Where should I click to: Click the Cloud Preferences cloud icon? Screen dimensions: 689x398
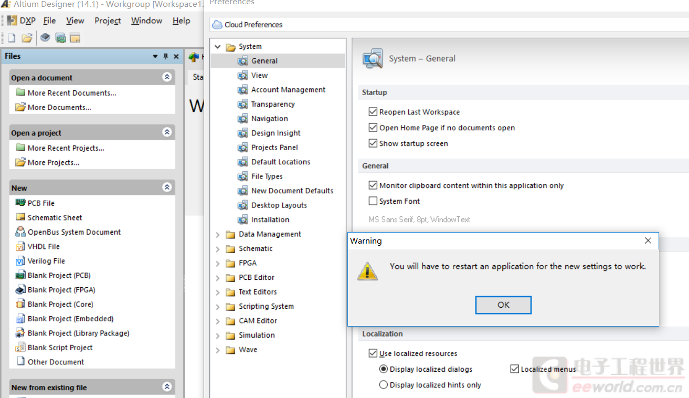[x=217, y=25]
